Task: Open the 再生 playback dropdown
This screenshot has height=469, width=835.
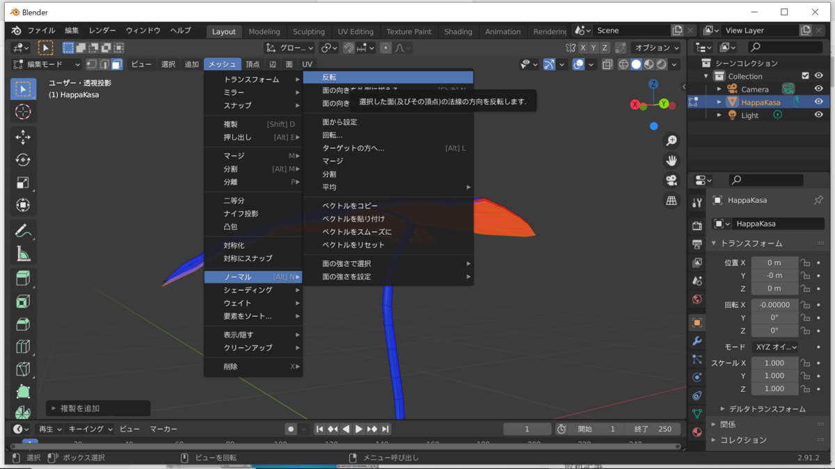Action: [50, 429]
